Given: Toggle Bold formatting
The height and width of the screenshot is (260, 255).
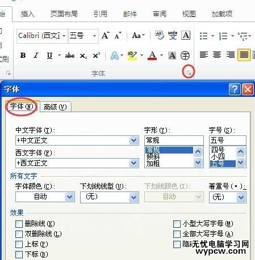Looking at the screenshot, I should click(23, 56).
